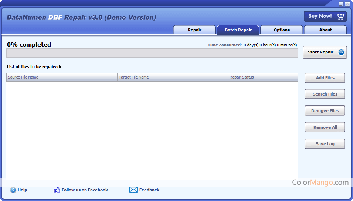Click the blue arrow on Start Repair

pos(341,52)
